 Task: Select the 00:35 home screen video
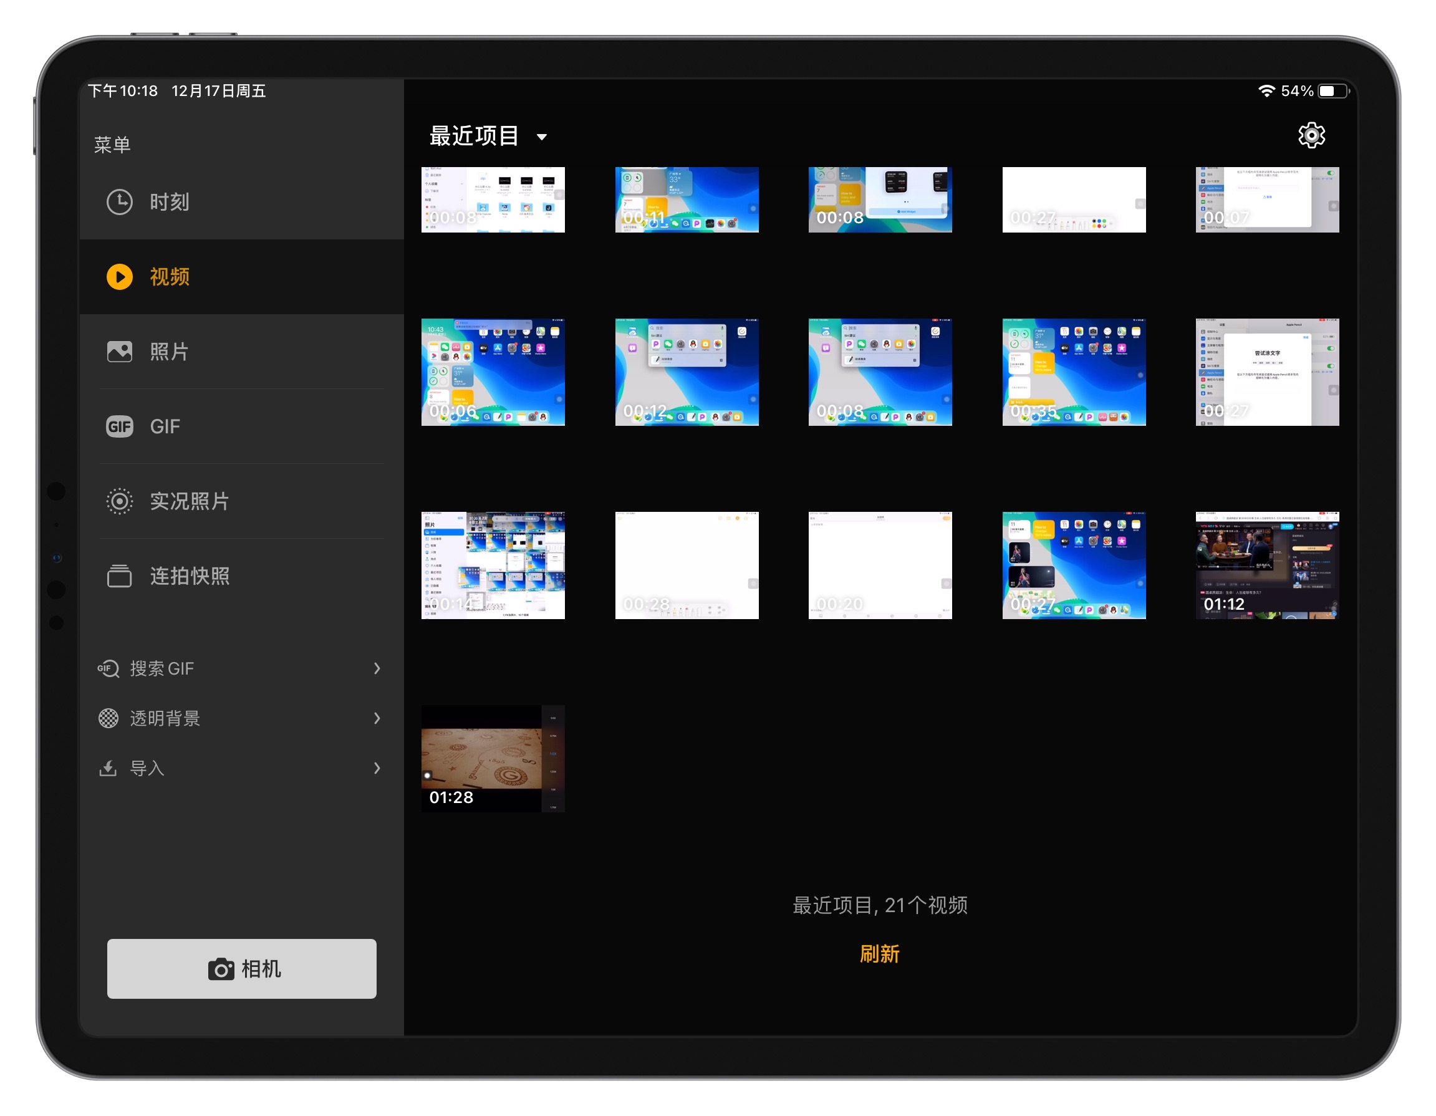(x=1073, y=372)
